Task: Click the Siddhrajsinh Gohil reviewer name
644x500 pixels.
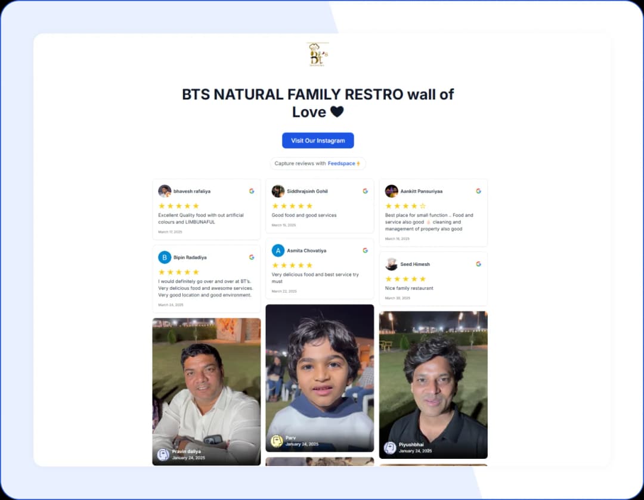Action: tap(307, 191)
